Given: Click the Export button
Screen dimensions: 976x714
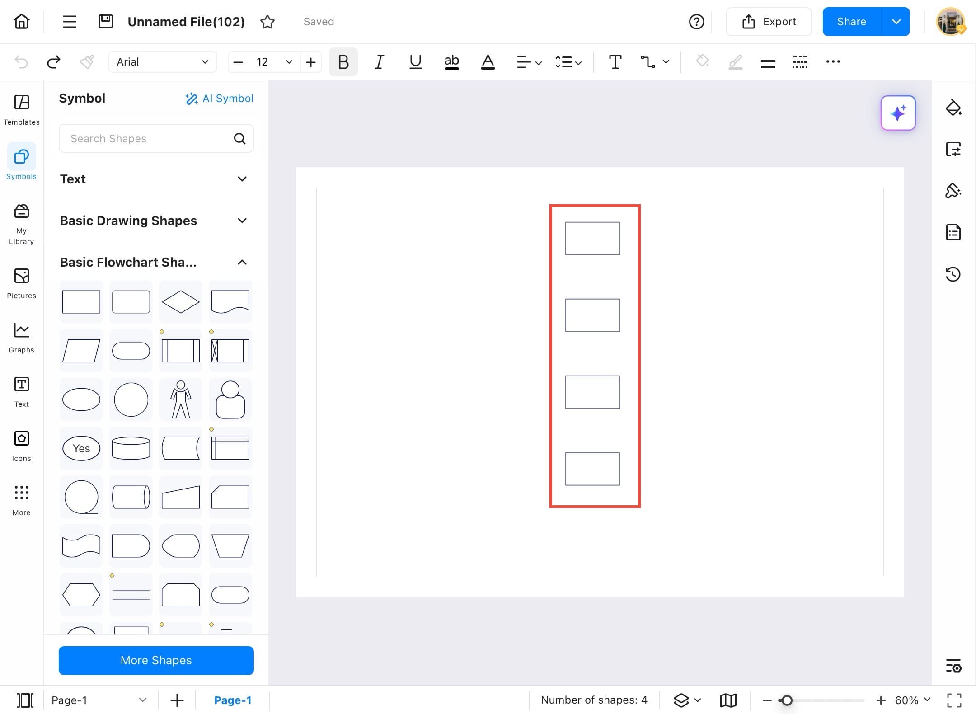Looking at the screenshot, I should click(x=769, y=22).
